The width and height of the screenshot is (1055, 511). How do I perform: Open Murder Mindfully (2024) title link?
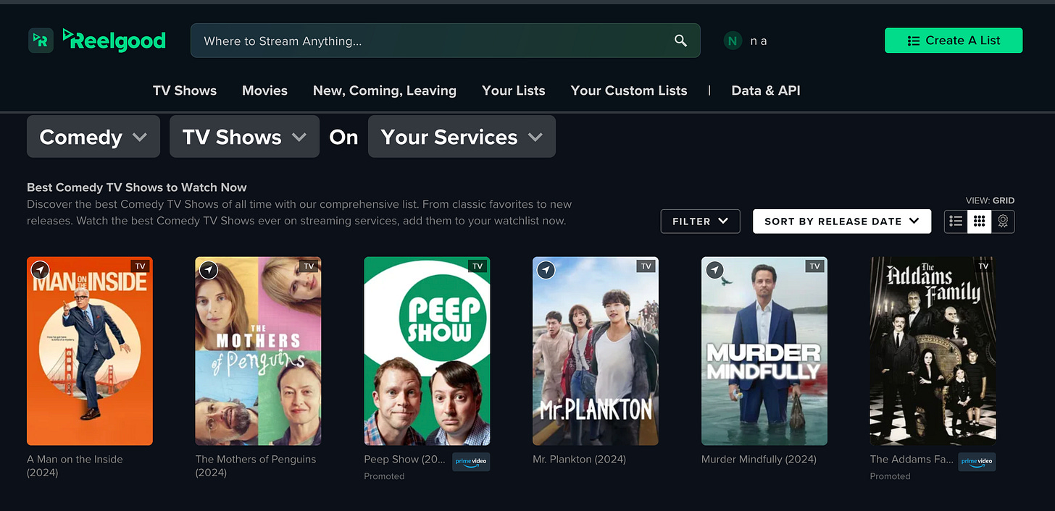(x=759, y=459)
